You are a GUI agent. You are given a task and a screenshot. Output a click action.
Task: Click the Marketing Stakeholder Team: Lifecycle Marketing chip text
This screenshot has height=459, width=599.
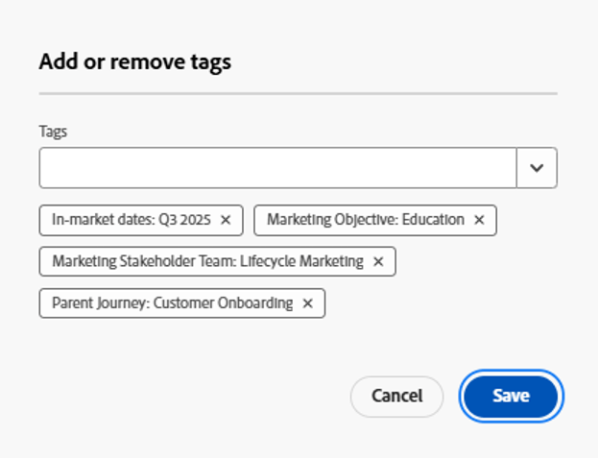pyautogui.click(x=207, y=261)
